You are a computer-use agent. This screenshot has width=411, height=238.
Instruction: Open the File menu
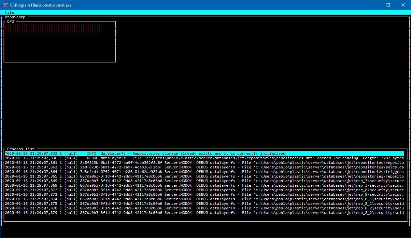point(9,12)
